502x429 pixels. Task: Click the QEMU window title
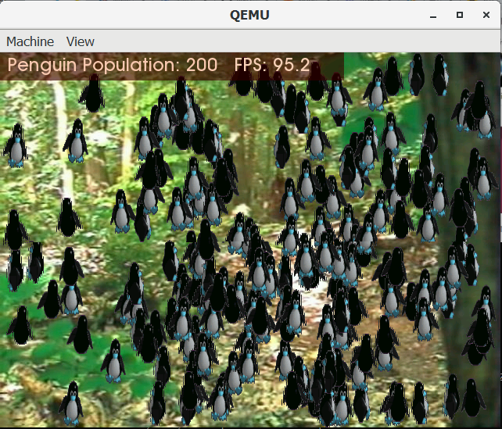[x=249, y=15]
